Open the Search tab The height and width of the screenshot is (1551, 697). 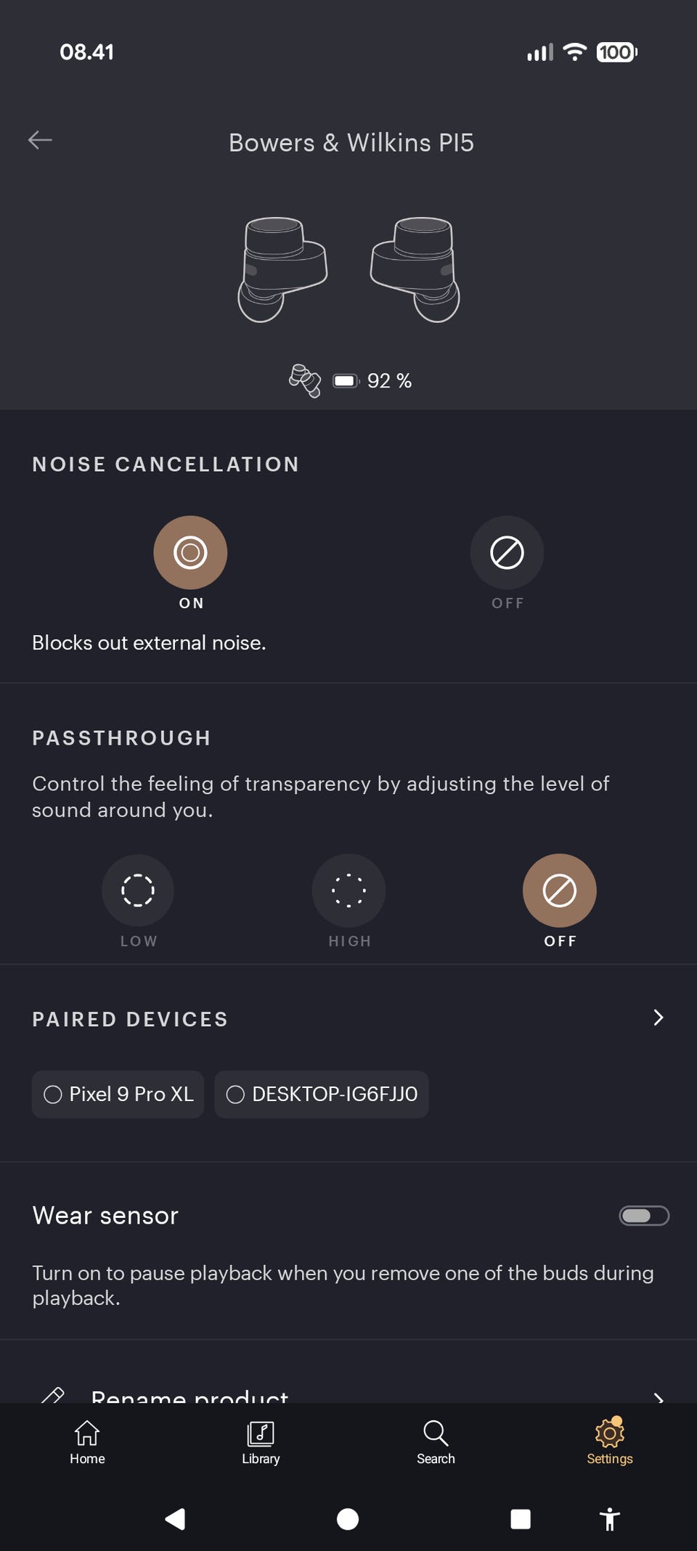point(436,1443)
